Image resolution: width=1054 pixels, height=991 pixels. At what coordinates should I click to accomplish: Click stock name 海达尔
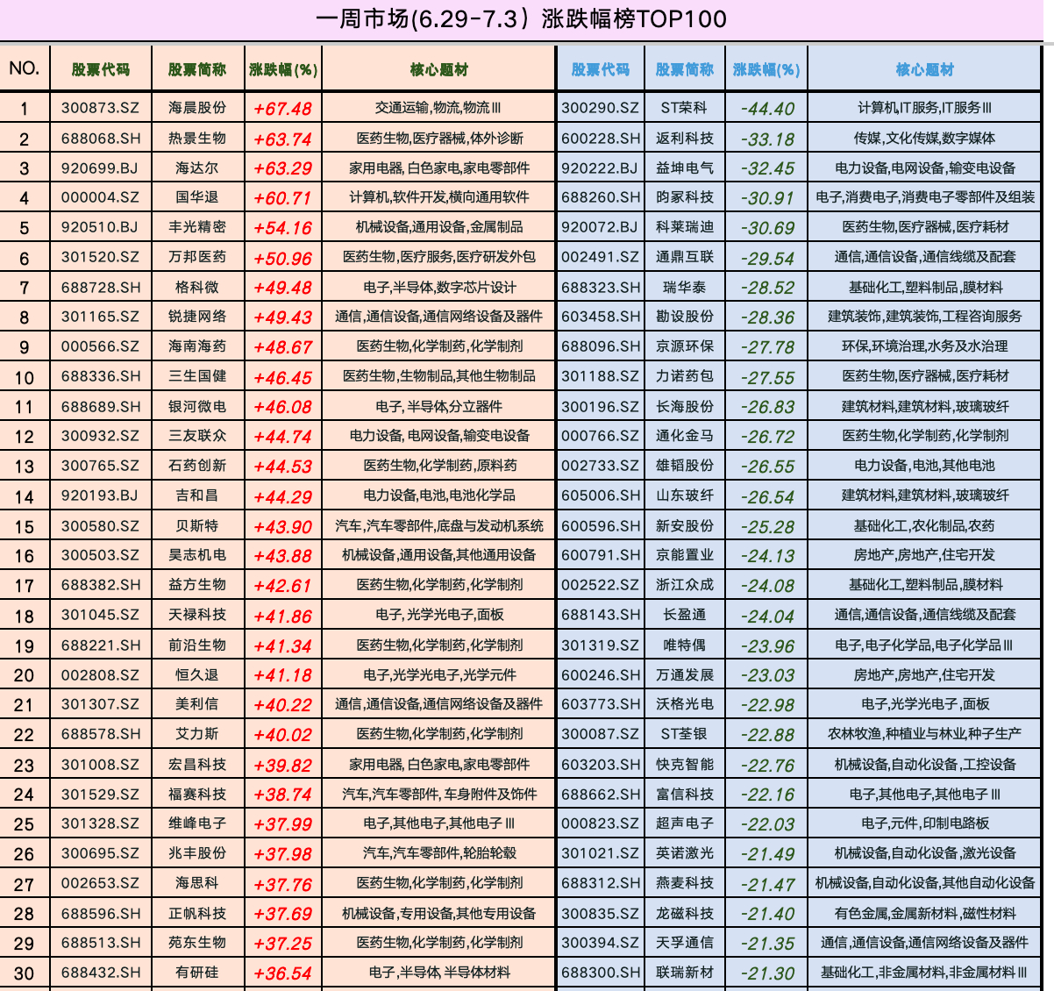point(197,168)
